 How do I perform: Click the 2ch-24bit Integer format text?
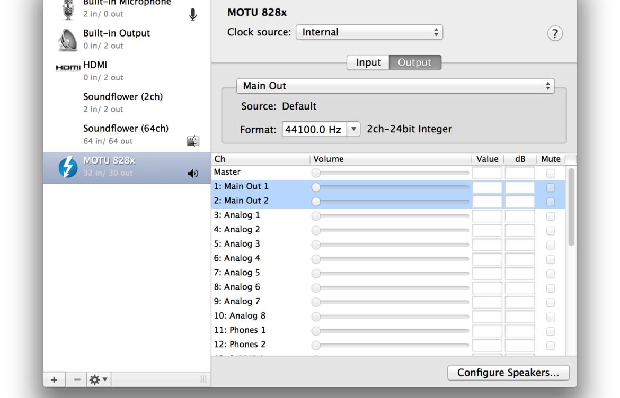(409, 129)
